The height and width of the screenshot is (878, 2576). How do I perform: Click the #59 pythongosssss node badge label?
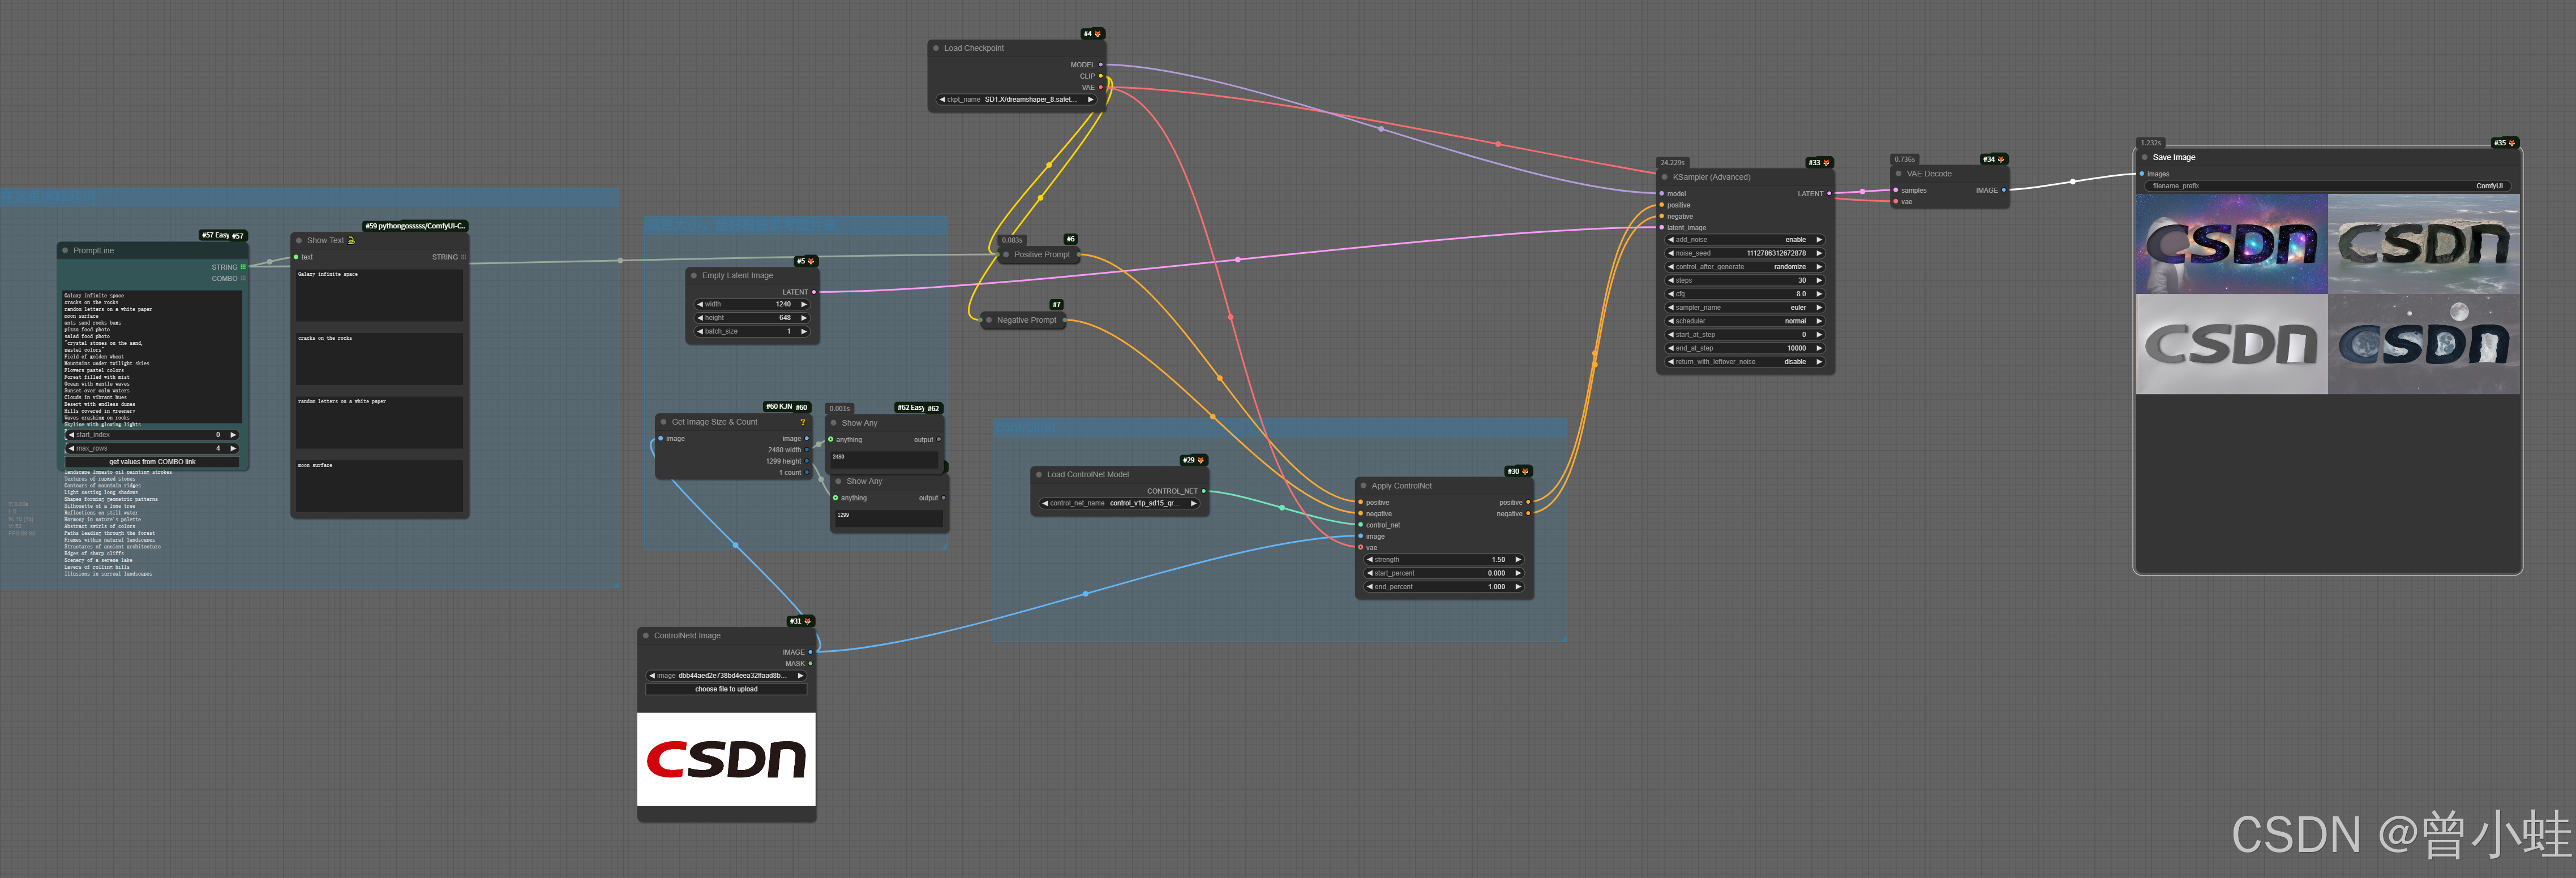coord(415,226)
